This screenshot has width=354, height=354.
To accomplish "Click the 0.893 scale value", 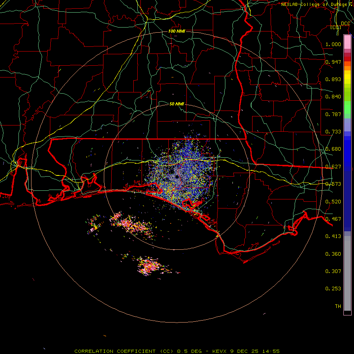I will (333, 79).
